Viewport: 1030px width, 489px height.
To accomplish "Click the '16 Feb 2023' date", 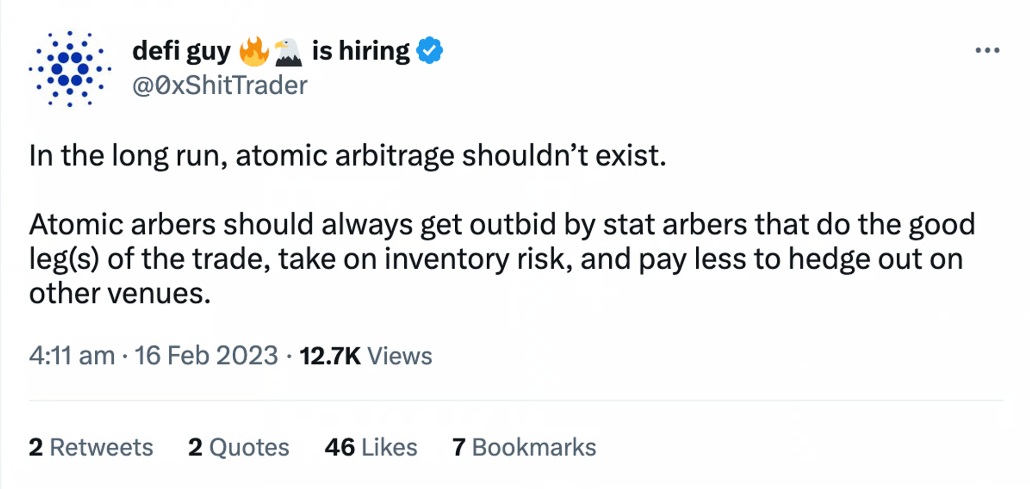I will tap(206, 356).
